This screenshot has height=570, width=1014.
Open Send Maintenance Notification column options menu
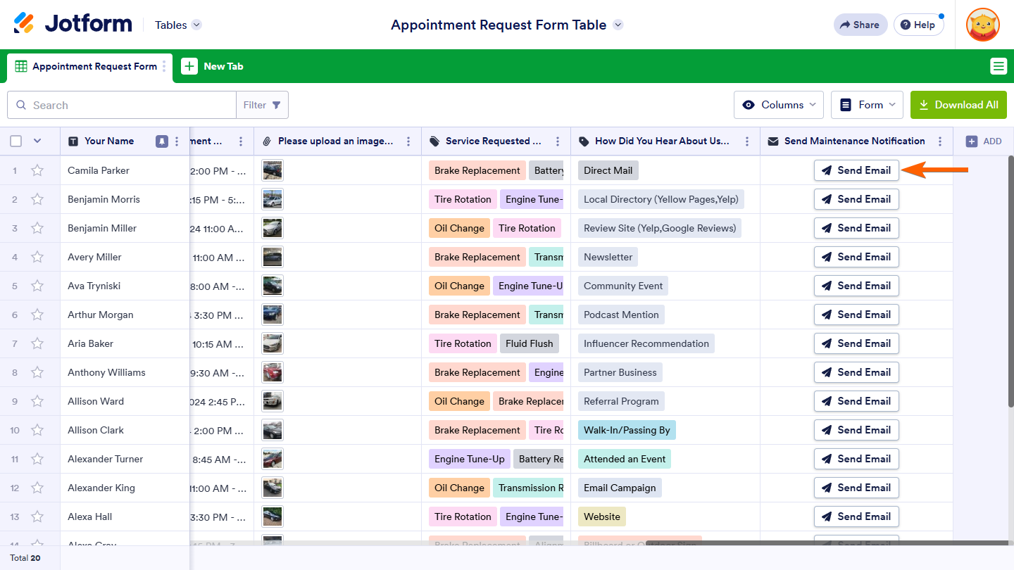coord(940,141)
